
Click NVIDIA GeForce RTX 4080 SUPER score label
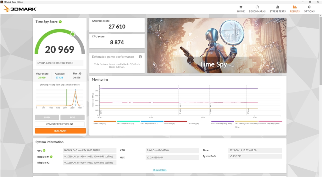[59, 63]
